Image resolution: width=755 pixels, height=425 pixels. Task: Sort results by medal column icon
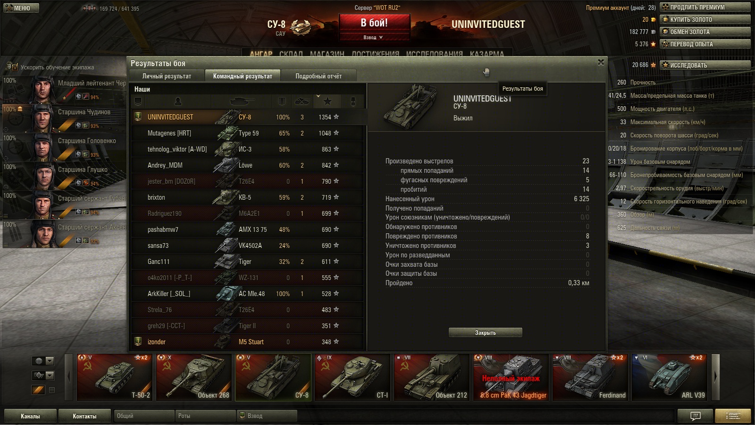(x=353, y=101)
